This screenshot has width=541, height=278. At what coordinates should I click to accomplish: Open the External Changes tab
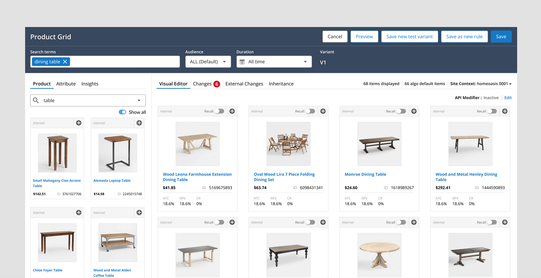[x=244, y=84]
